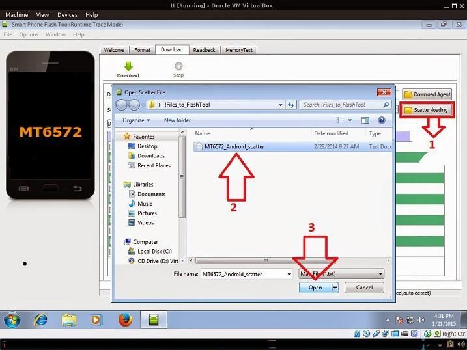This screenshot has height=350, width=467.
Task: Refresh the !Files_to_FlashTool folder listing
Action: pyautogui.click(x=291, y=105)
